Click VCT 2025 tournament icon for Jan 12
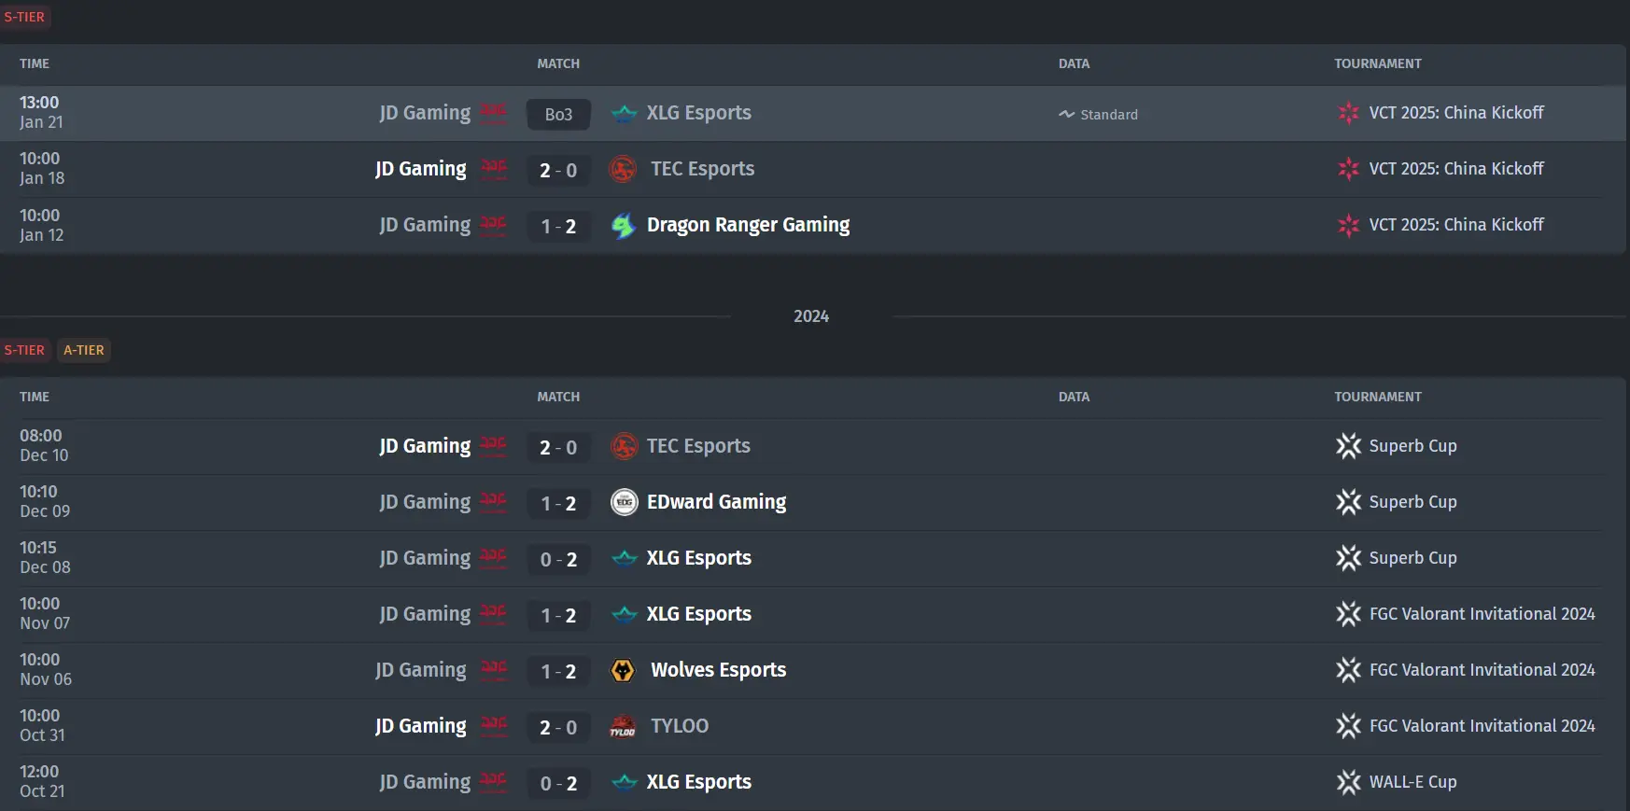 tap(1348, 225)
